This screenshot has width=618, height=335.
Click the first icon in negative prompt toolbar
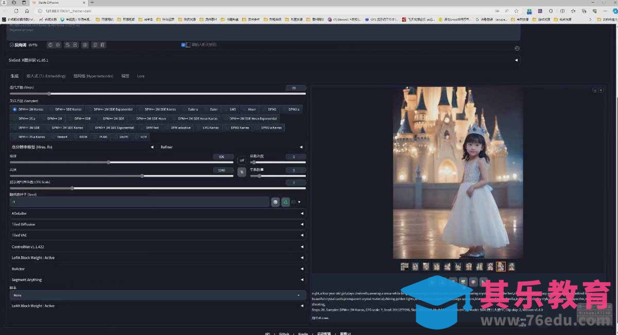point(50,45)
